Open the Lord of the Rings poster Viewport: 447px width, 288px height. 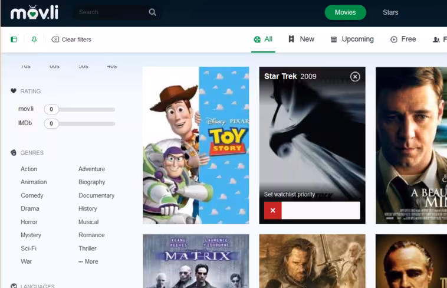312,261
